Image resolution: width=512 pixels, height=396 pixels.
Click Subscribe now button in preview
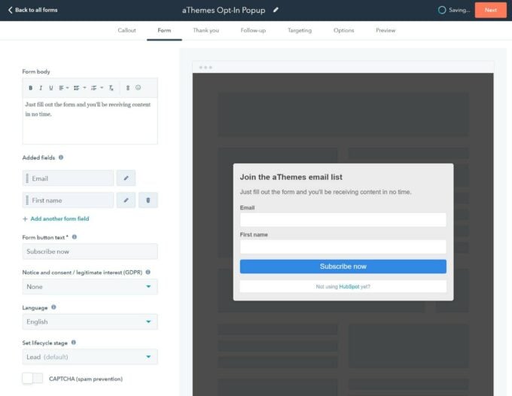tap(343, 267)
